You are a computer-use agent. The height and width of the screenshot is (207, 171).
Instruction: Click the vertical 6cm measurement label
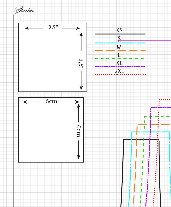point(79,131)
